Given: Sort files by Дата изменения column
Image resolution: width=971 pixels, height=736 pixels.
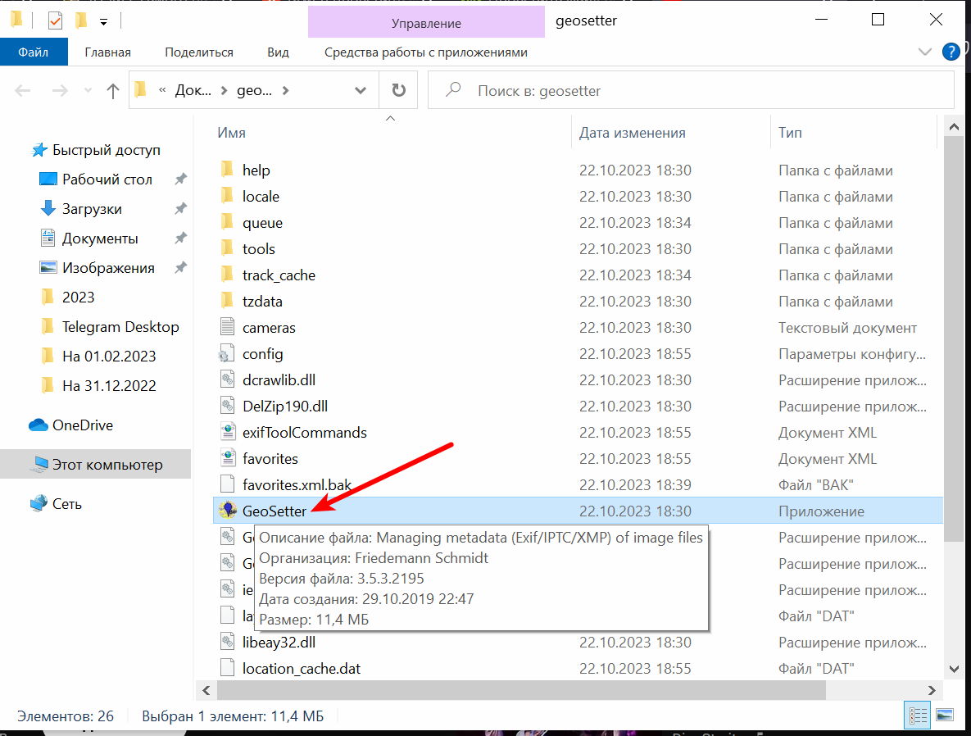Looking at the screenshot, I should [x=633, y=132].
